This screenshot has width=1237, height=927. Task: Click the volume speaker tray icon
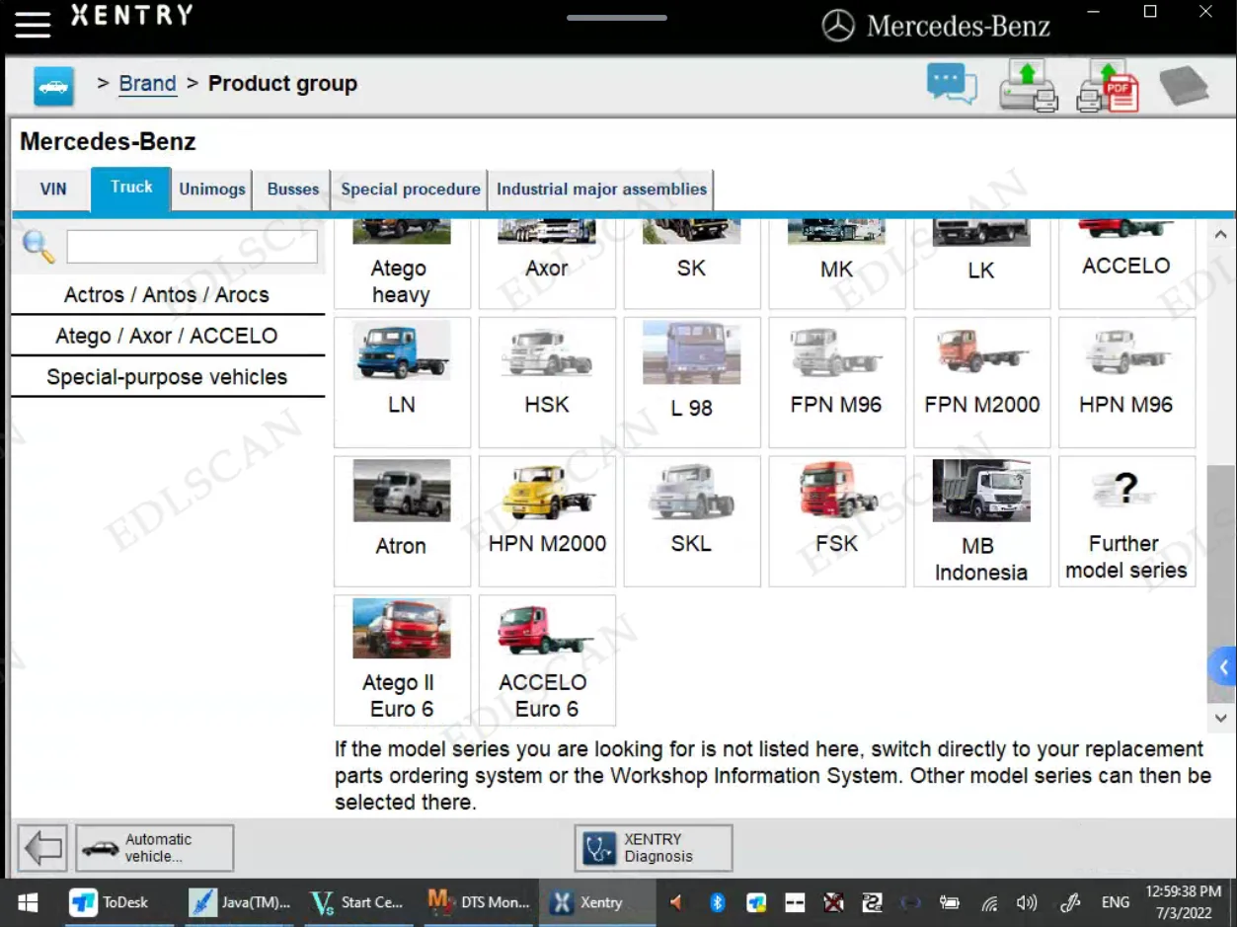[x=1027, y=902]
